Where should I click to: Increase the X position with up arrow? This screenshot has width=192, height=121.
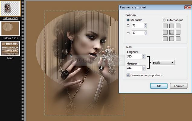click(x=146, y=24)
